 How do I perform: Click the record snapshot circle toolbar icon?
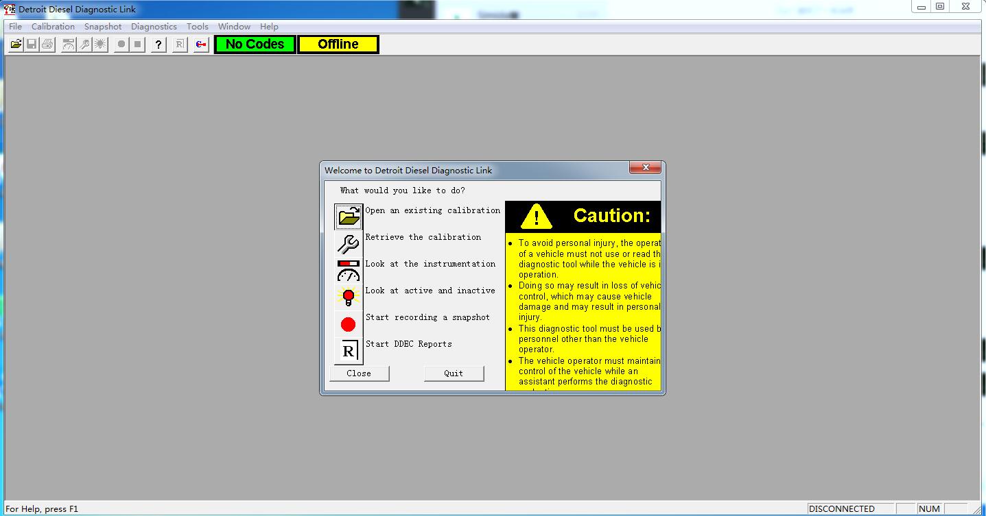tap(121, 45)
